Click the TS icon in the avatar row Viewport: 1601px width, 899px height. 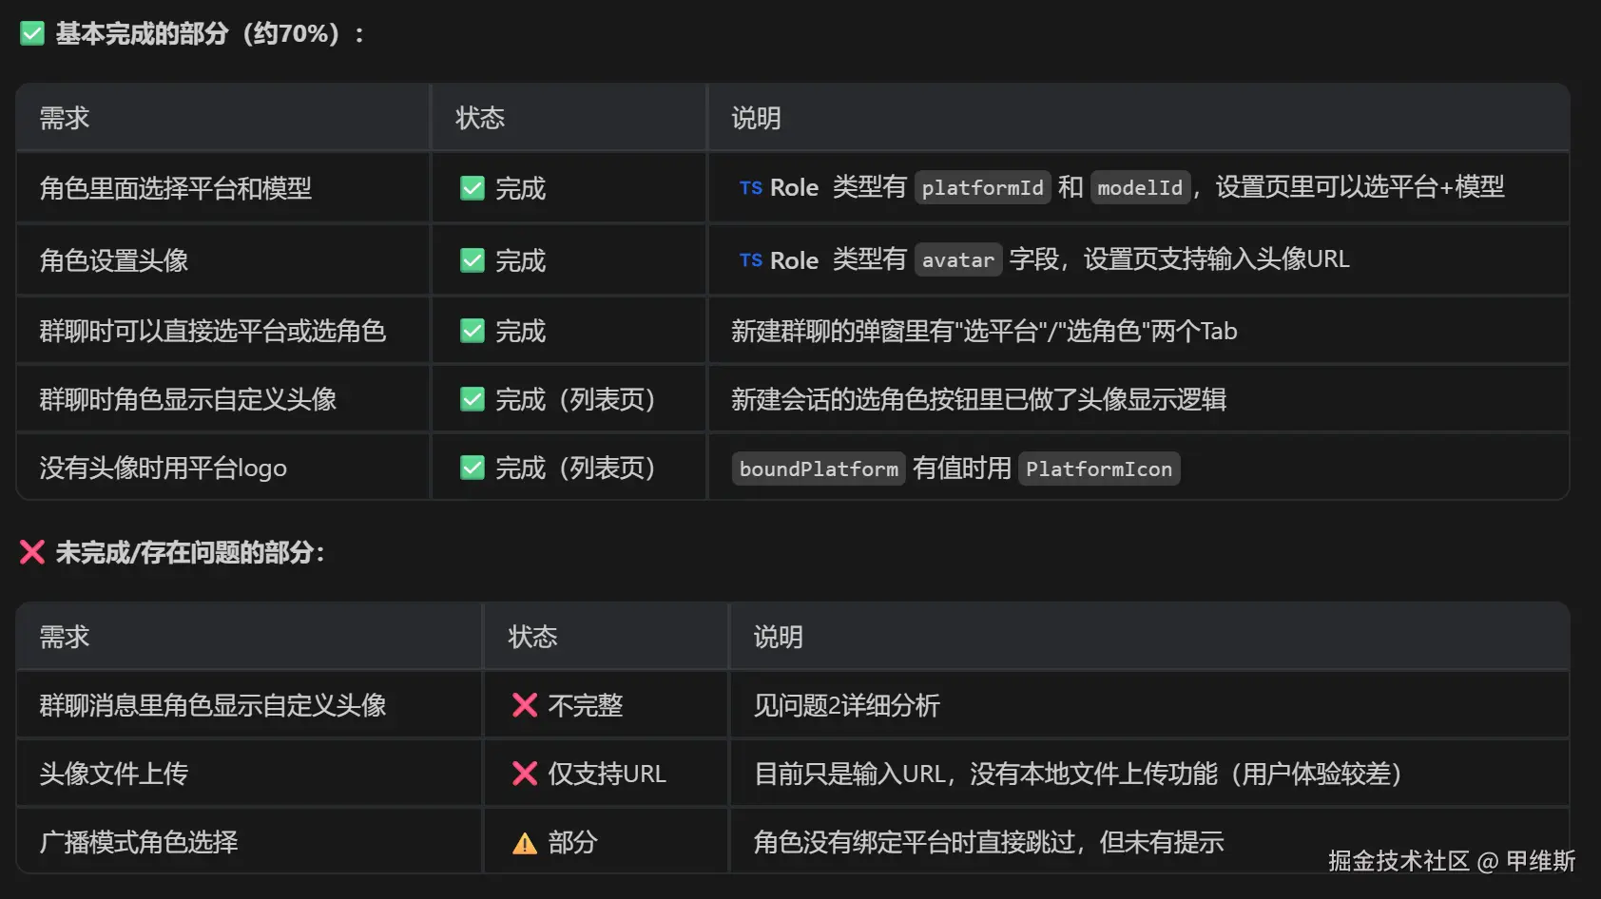[x=751, y=260]
